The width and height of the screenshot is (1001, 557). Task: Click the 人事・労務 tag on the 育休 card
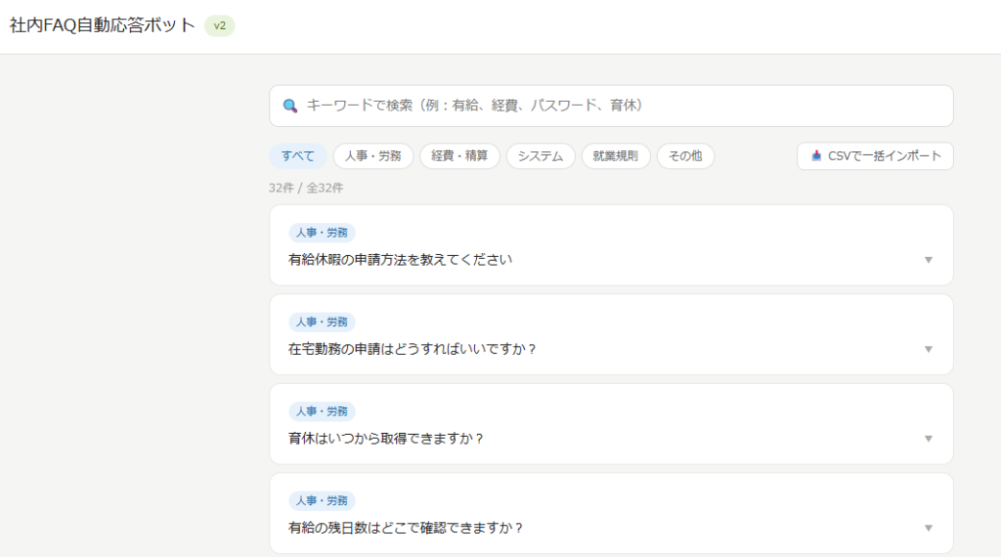322,411
